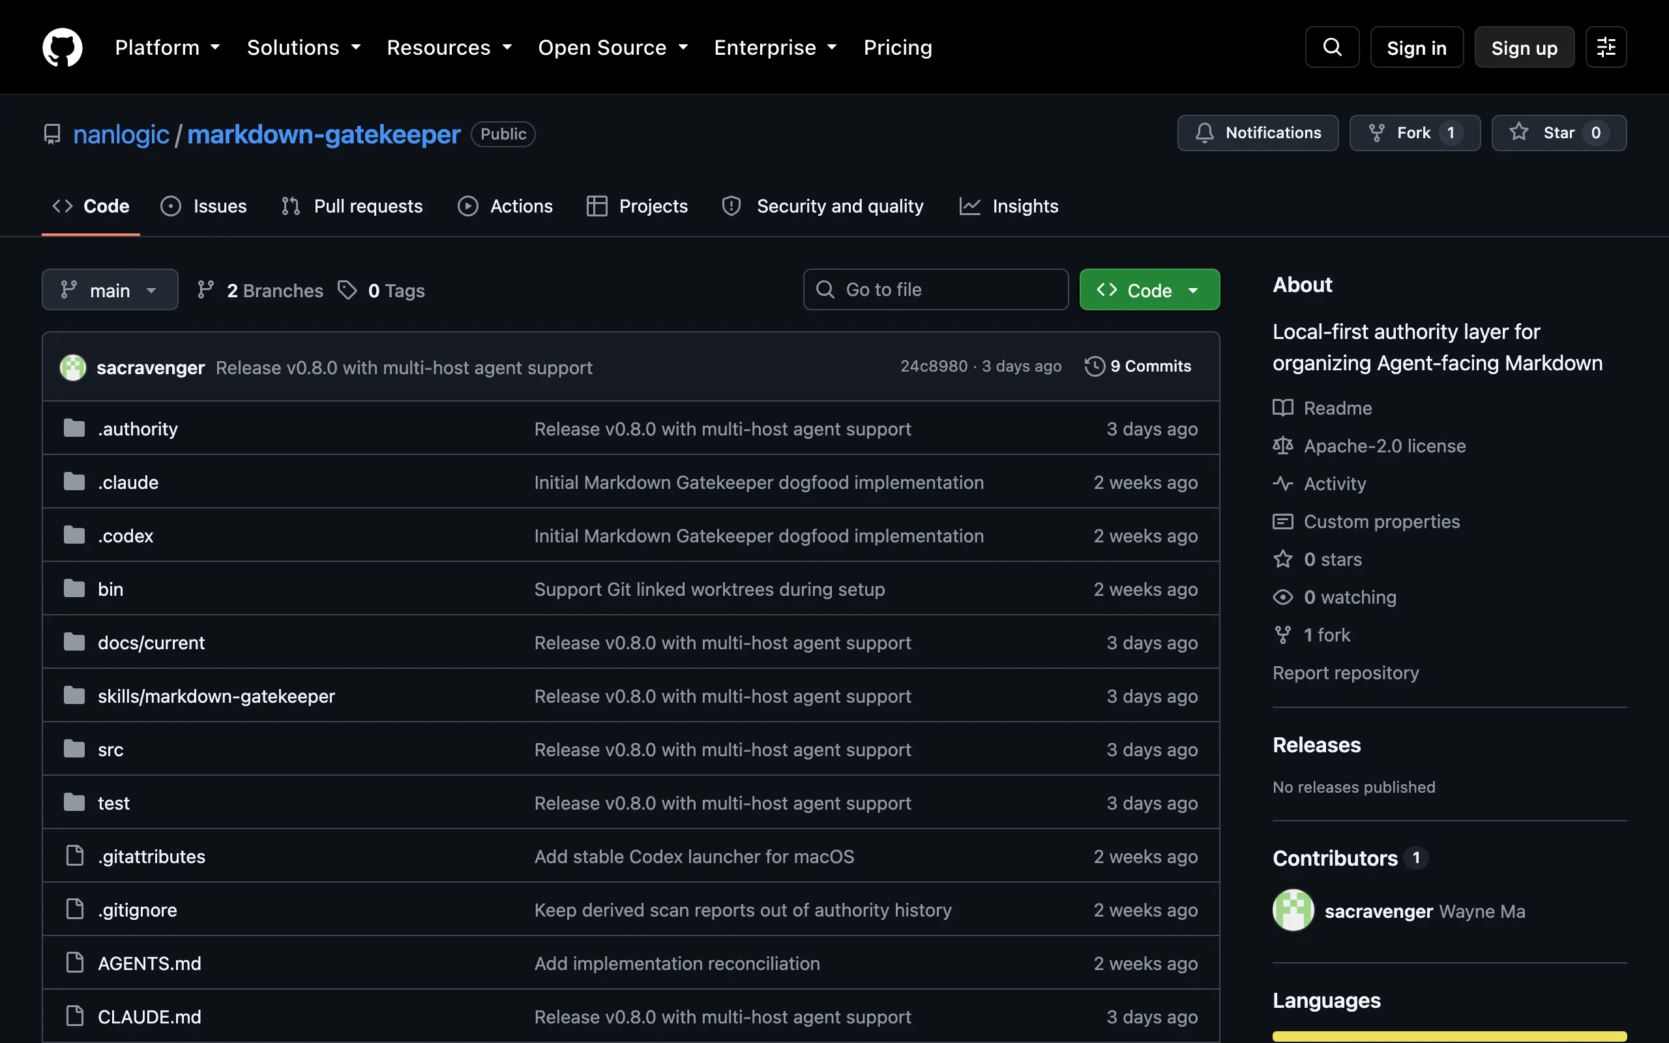Viewport: 1669px width, 1043px height.
Task: View the 0 Tags list
Action: (381, 291)
